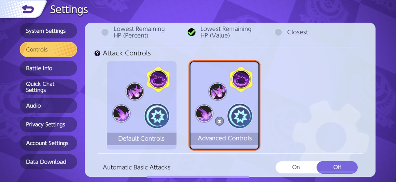Screen dimensions: 396x182
Task: Tap the small cat icon in Advanced Controls
Action: pos(219,121)
